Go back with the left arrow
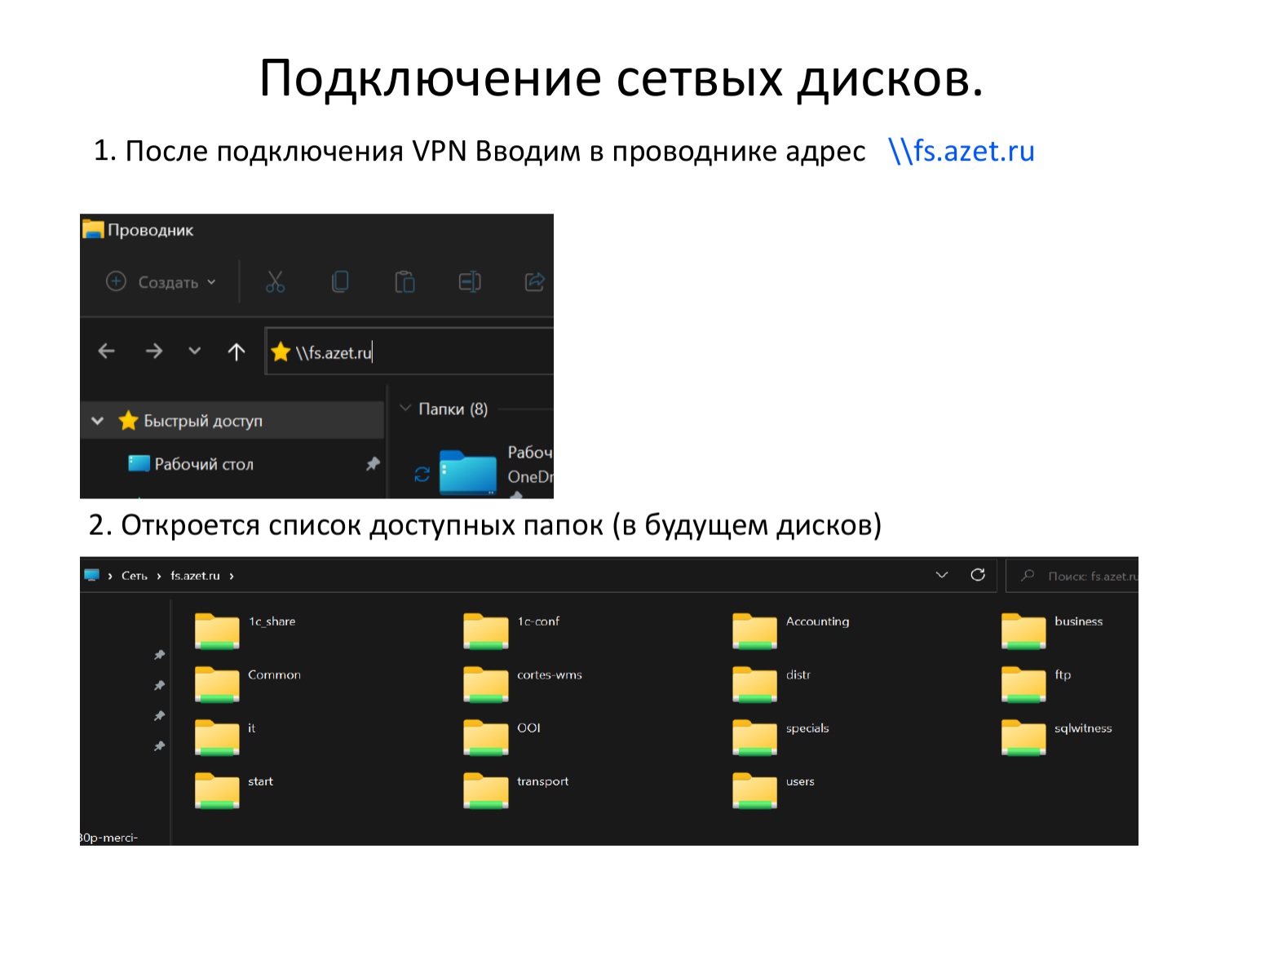Image resolution: width=1282 pixels, height=964 pixels. tap(107, 352)
